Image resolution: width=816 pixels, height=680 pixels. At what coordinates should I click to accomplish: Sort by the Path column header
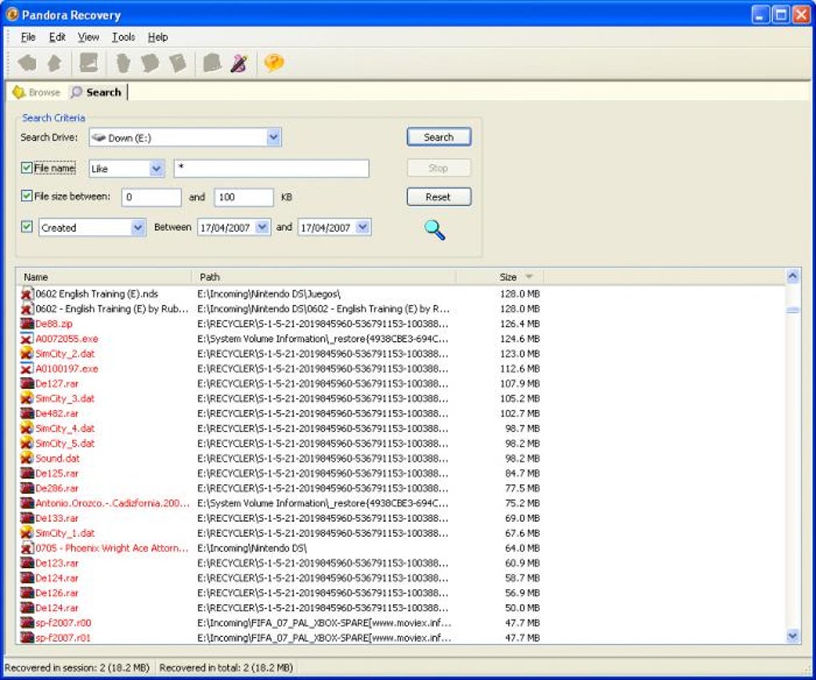(324, 277)
